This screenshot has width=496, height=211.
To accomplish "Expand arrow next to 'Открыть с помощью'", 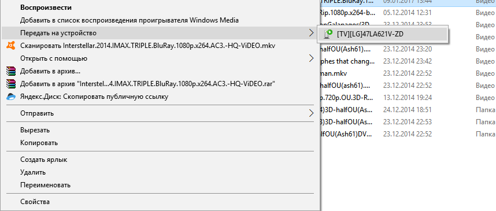I will point(311,58).
